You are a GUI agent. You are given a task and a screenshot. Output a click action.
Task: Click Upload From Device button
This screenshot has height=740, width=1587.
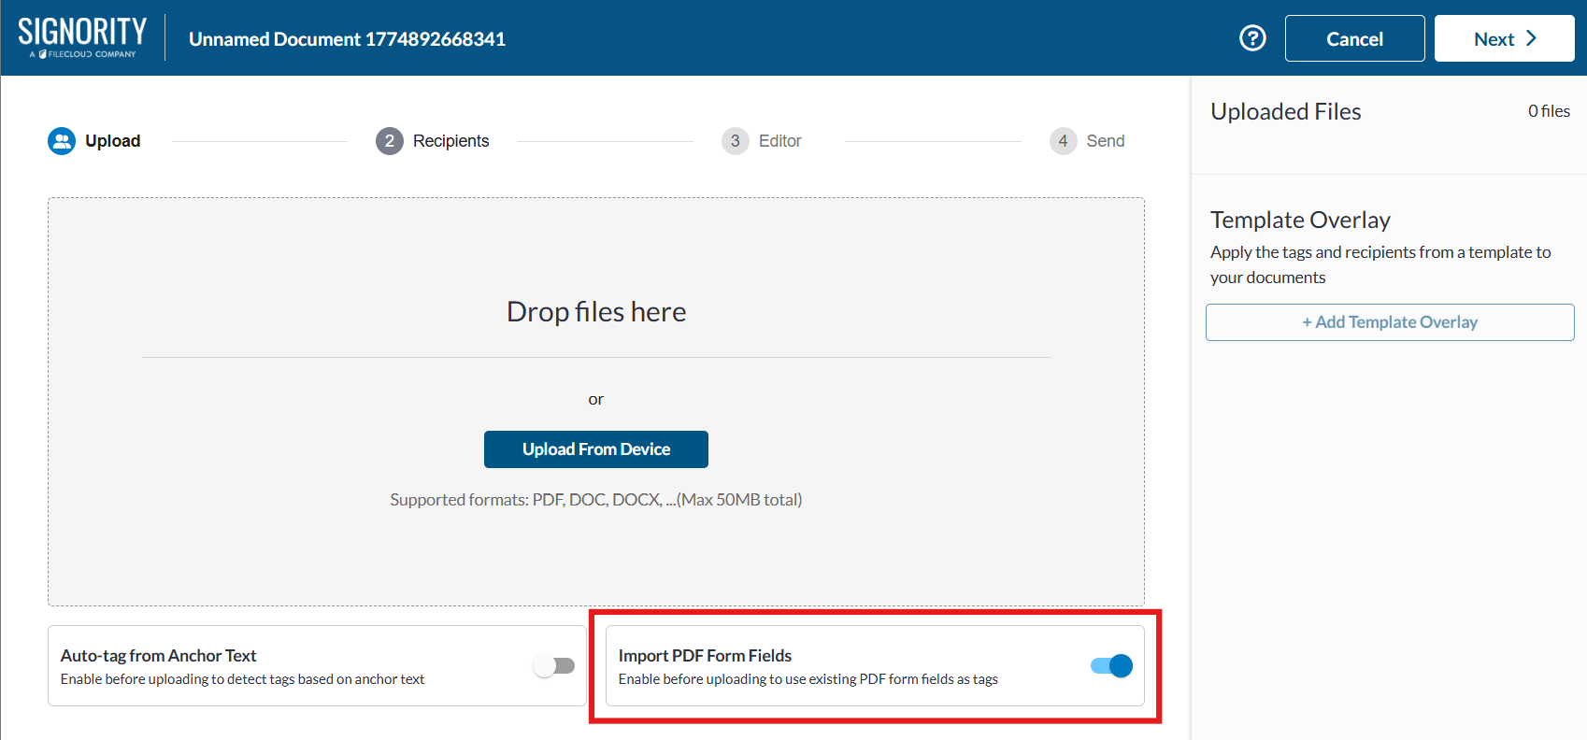pos(595,449)
